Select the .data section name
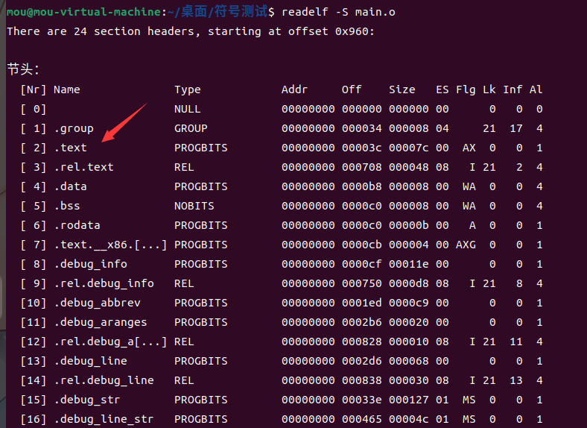This screenshot has height=428, width=587. click(x=70, y=186)
